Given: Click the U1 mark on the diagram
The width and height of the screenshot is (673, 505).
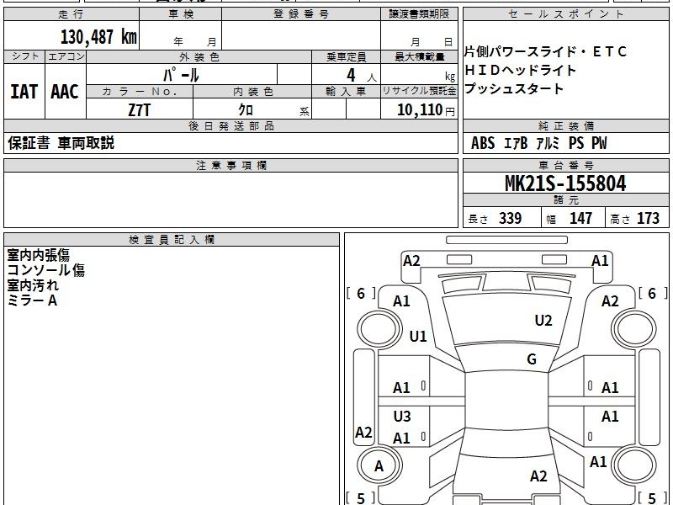Looking at the screenshot, I should coord(418,336).
